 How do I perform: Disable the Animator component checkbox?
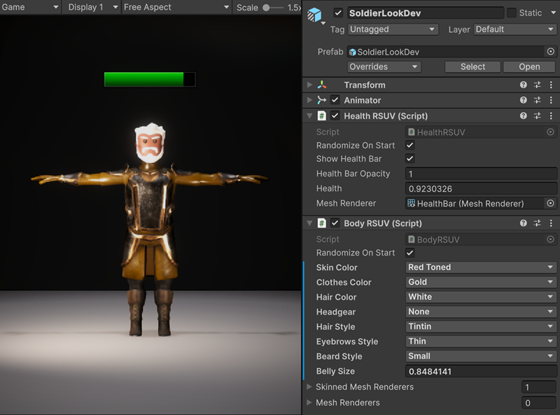336,99
